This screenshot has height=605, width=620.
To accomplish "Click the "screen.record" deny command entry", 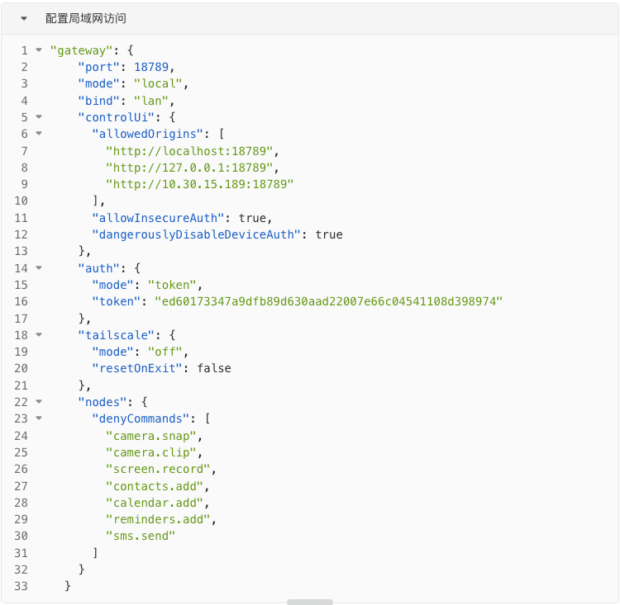I will [157, 469].
